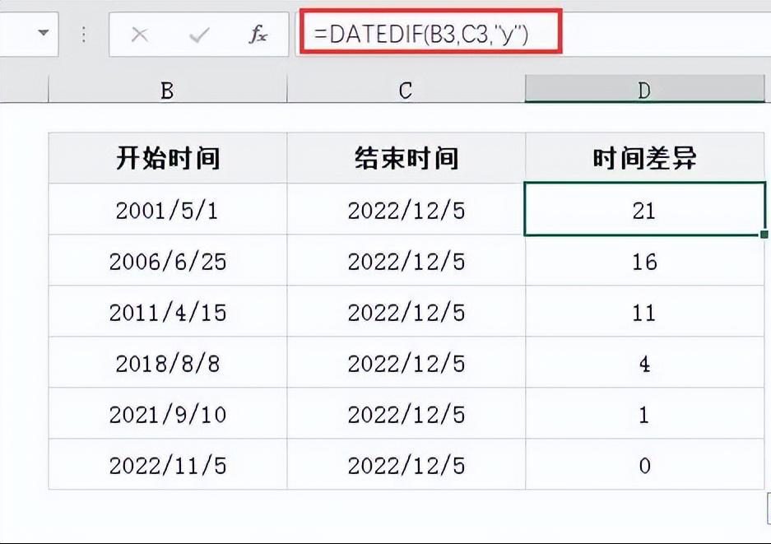Select the 开始时间 header cell
Viewport: 771px width, 544px height.
tap(167, 158)
